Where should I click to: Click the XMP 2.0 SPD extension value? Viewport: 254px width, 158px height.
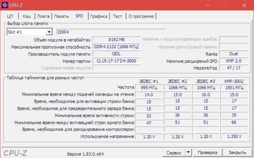[234, 61]
